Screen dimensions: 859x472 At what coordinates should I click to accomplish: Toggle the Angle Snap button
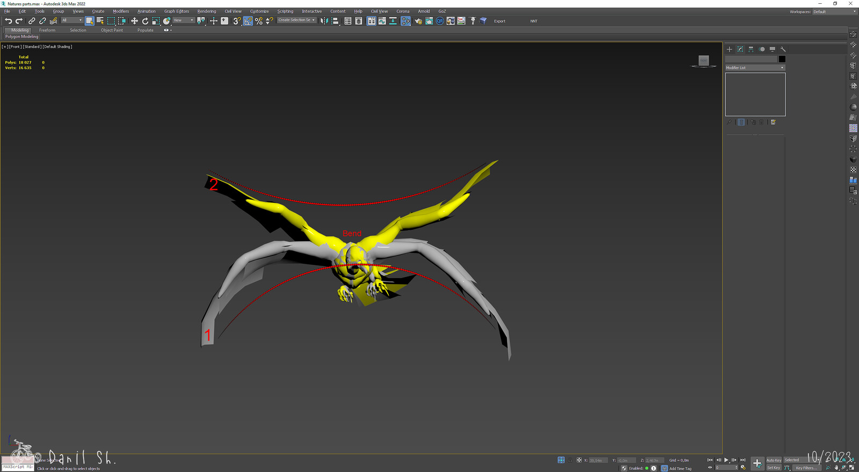[247, 21]
